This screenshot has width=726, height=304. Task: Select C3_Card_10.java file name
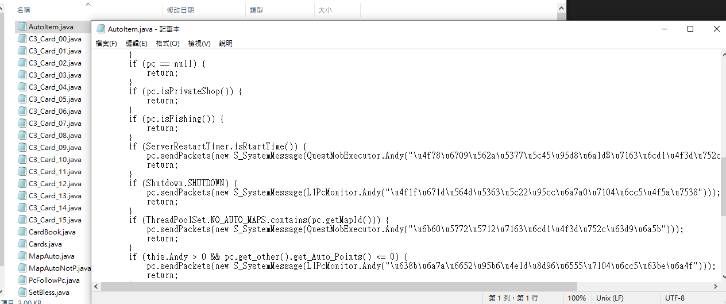pyautogui.click(x=55, y=159)
